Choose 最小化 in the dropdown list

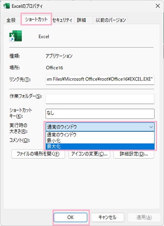(x=100, y=141)
